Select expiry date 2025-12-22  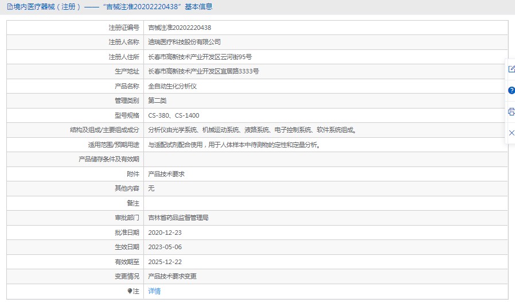(x=165, y=262)
